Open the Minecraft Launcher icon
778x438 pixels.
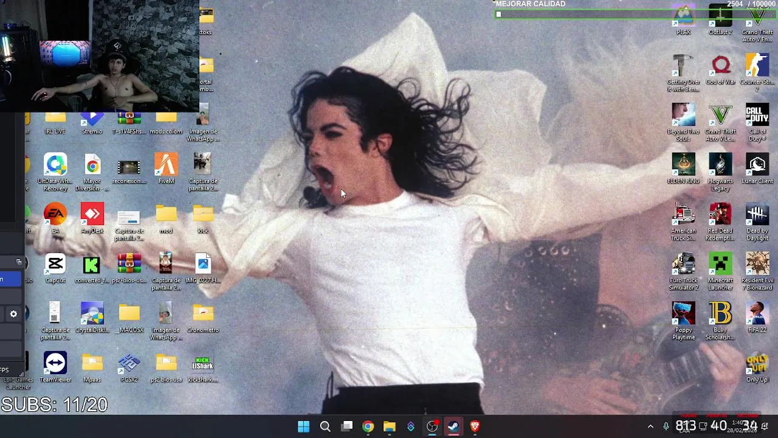tap(720, 271)
